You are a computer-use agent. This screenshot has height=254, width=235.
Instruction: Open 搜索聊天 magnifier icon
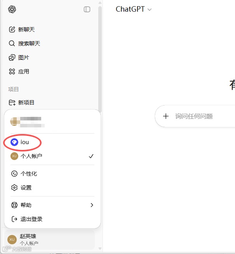12,43
